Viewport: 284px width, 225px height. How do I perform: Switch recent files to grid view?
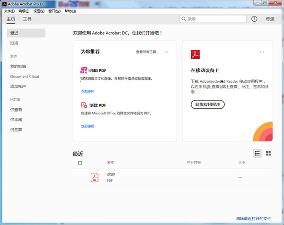[x=268, y=153]
